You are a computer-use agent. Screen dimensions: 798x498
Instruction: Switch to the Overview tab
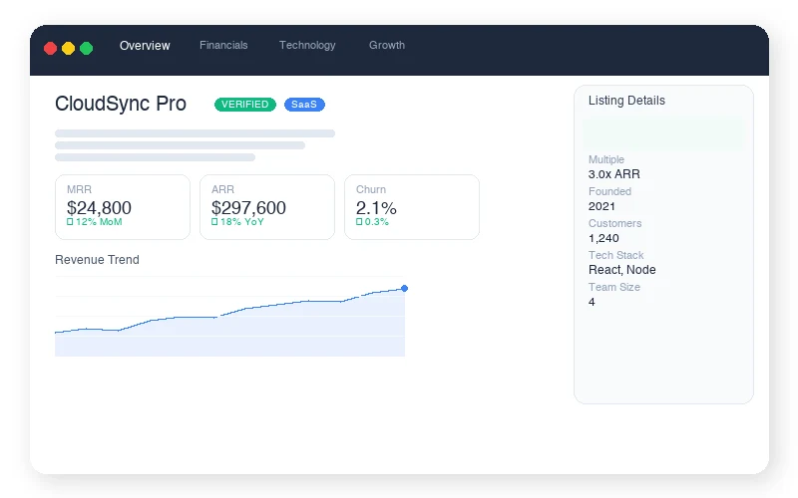[145, 46]
